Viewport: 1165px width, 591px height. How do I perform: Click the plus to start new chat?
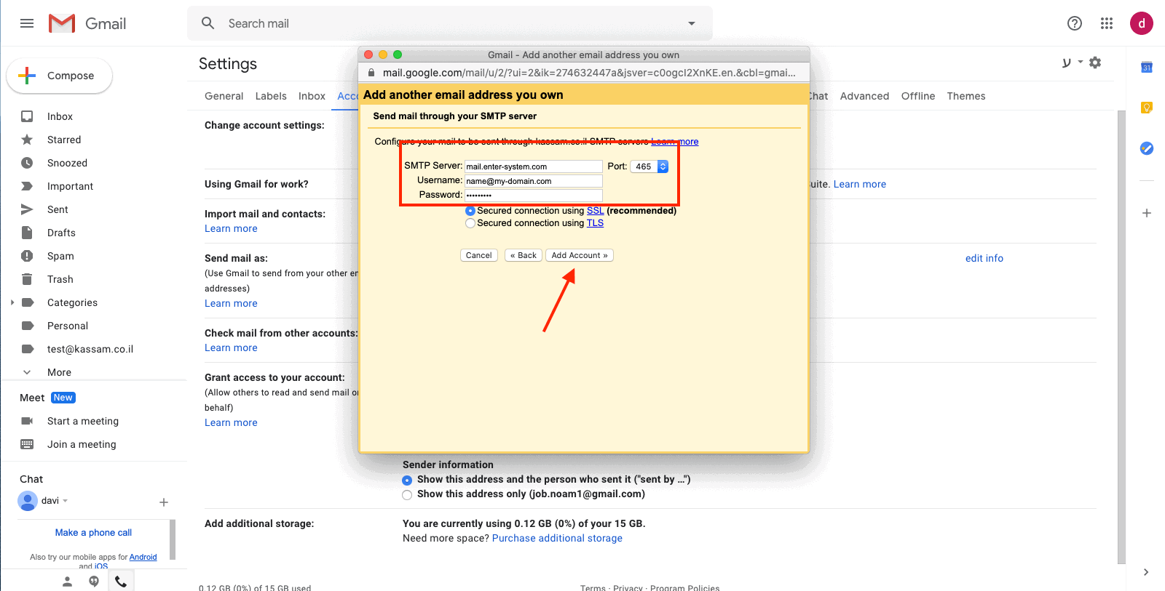click(x=164, y=502)
